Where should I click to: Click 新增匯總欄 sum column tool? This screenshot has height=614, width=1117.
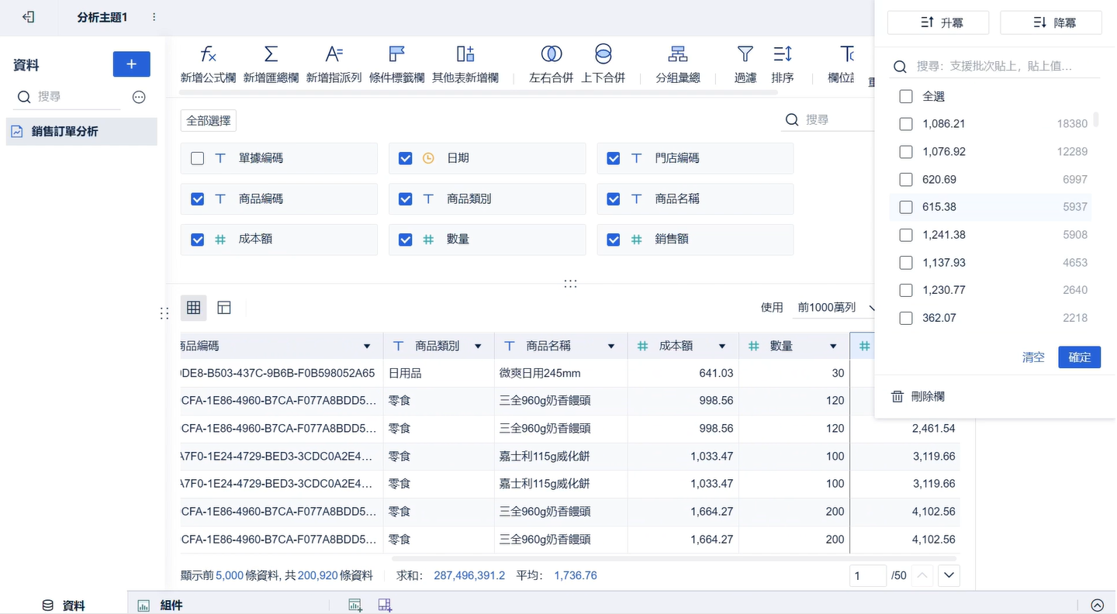click(x=271, y=64)
